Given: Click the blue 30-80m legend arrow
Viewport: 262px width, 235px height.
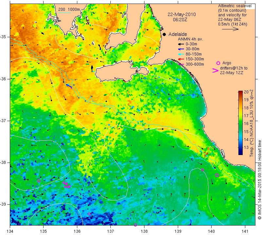Looking at the screenshot, I should [x=181, y=49].
